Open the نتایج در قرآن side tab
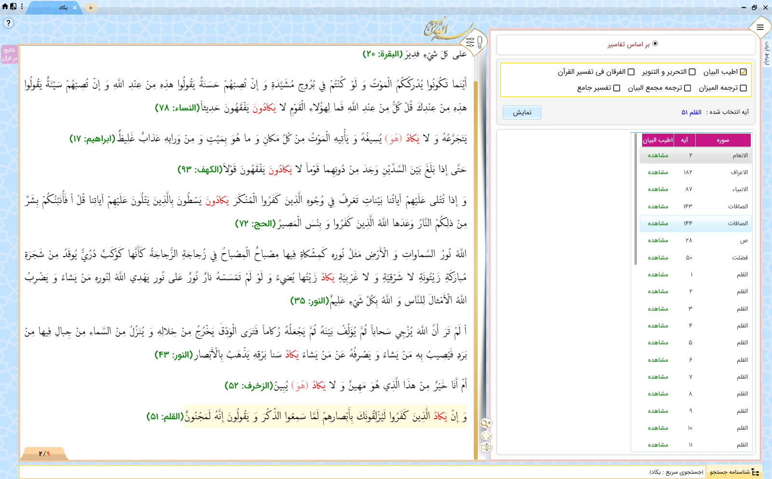Image resolution: width=772 pixels, height=479 pixels. 9,54
